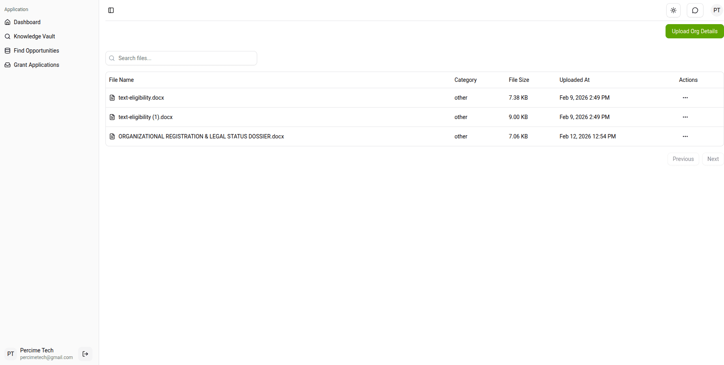Toggle the sidebar panel icon
724x365 pixels.
click(111, 10)
